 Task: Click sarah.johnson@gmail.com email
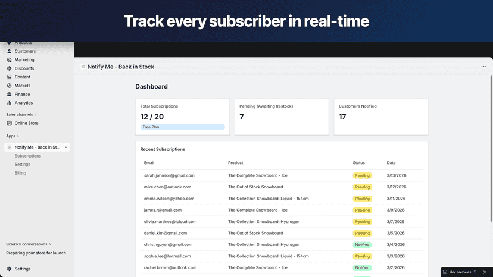coord(169,175)
